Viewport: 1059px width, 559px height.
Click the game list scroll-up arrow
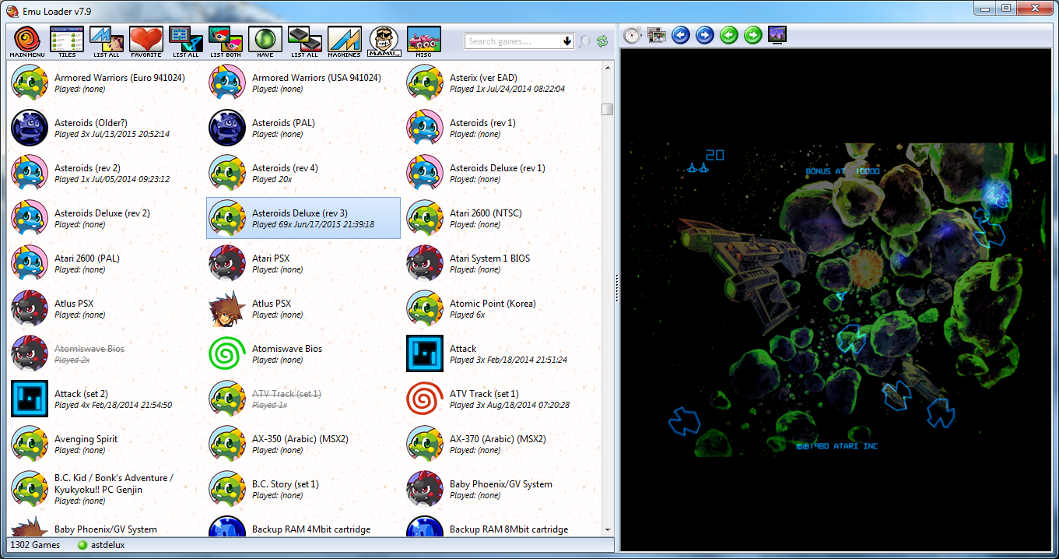coord(608,69)
